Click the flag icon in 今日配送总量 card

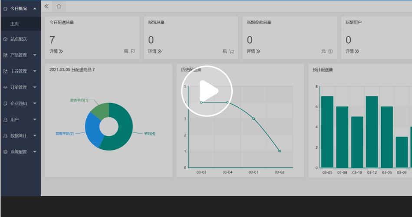pyautogui.click(x=133, y=51)
